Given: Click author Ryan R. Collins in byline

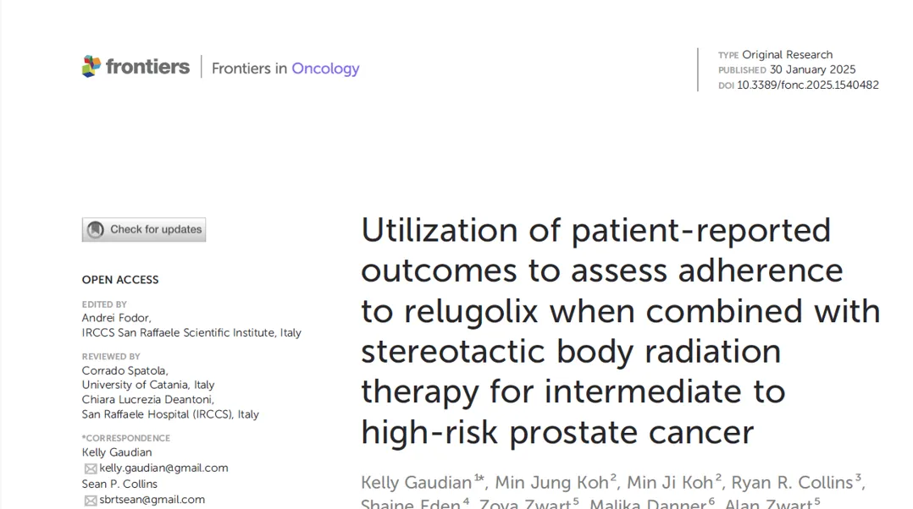Looking at the screenshot, I should point(792,483).
